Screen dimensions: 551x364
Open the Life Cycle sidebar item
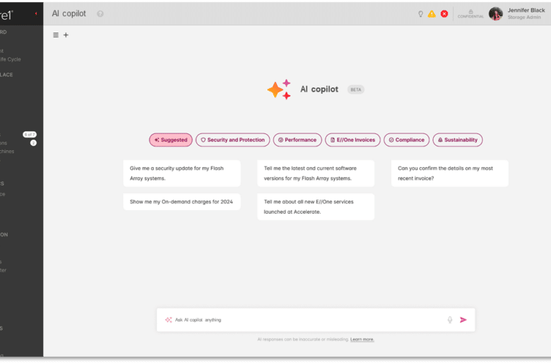(x=11, y=59)
